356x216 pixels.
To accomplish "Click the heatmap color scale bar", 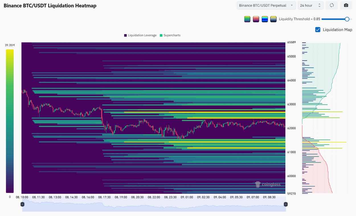I will (x=10, y=121).
